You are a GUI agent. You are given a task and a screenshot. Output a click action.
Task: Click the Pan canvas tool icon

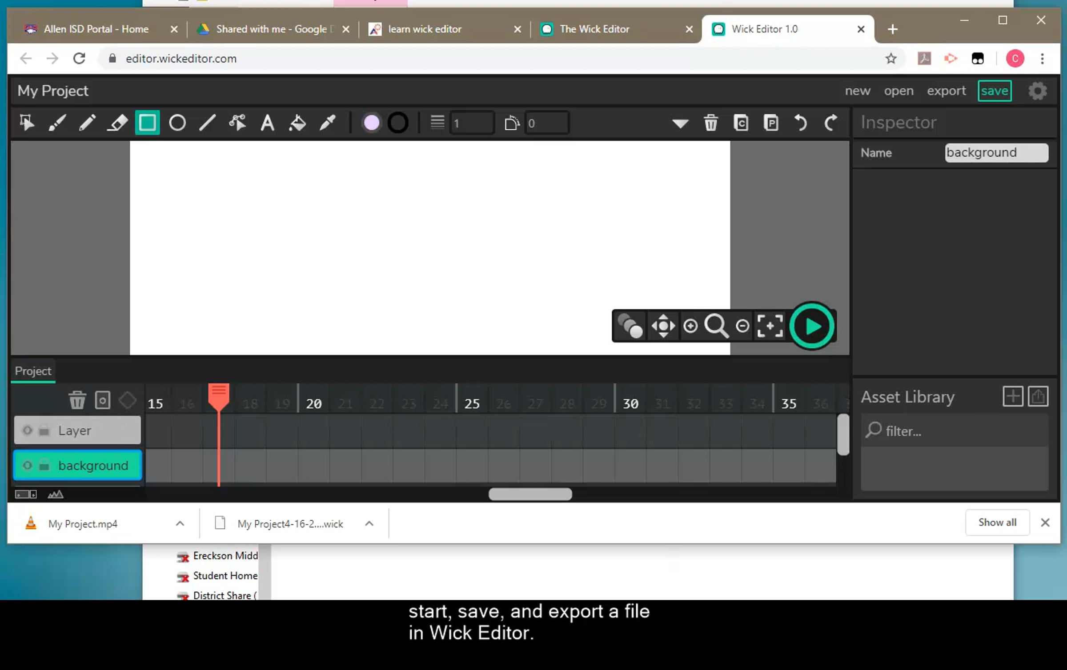663,326
